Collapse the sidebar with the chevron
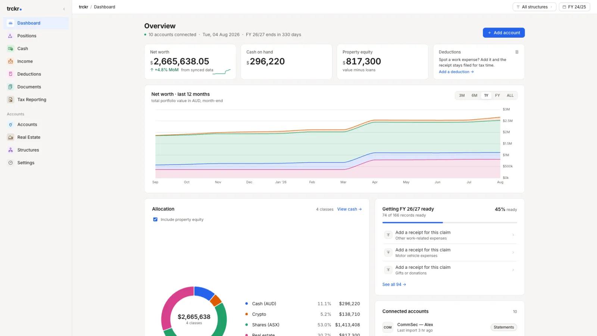 (64, 9)
